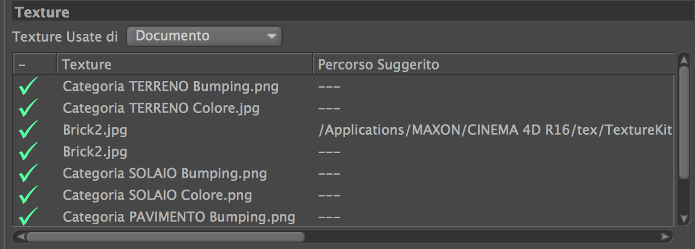Click the horizontal scrollbar left arrow
Image resolution: width=695 pixels, height=249 pixels.
point(19,236)
